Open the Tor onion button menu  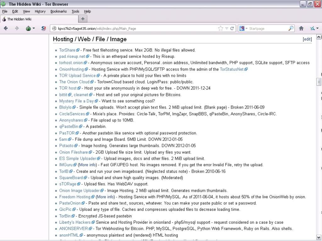point(28,28)
